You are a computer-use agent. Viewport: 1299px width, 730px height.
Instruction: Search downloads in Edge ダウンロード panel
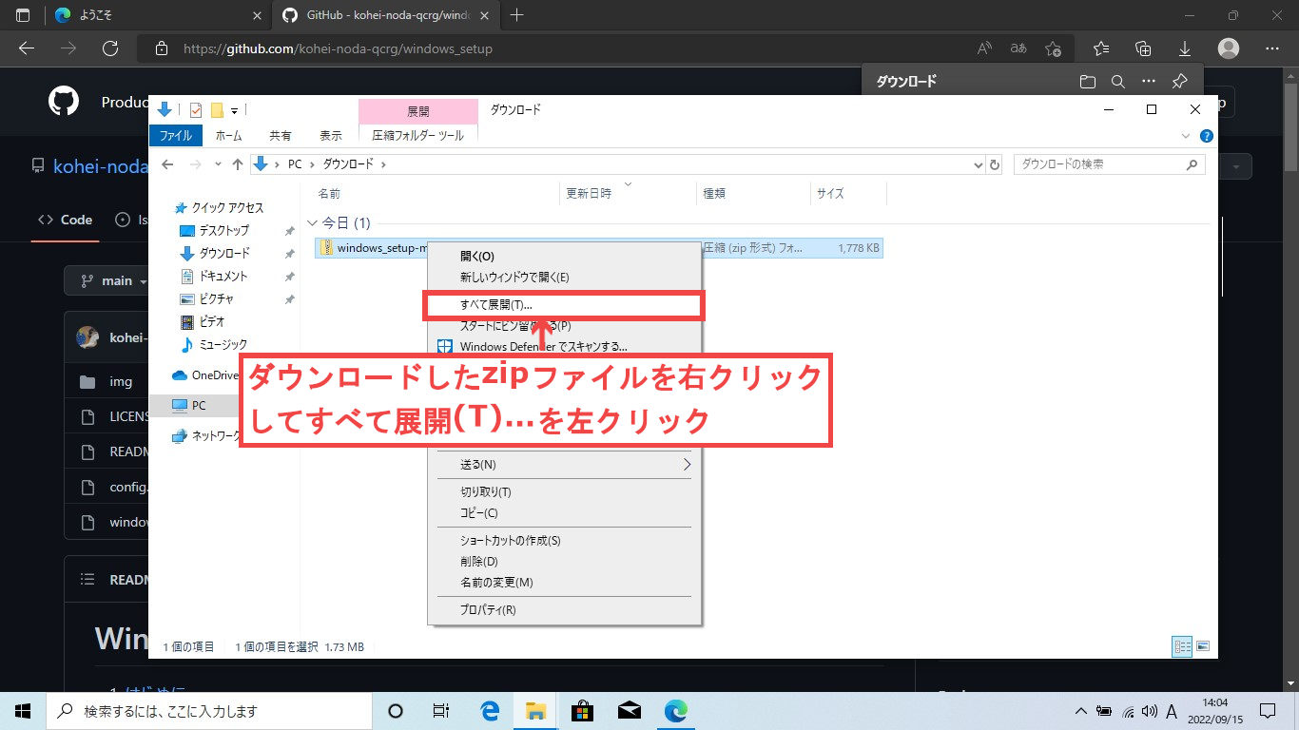(x=1118, y=82)
